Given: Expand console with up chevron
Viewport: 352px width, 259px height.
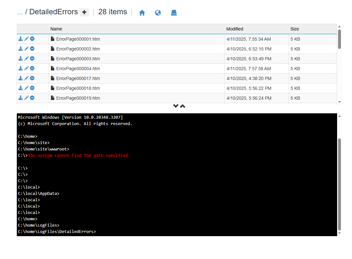Looking at the screenshot, I should click(x=183, y=106).
